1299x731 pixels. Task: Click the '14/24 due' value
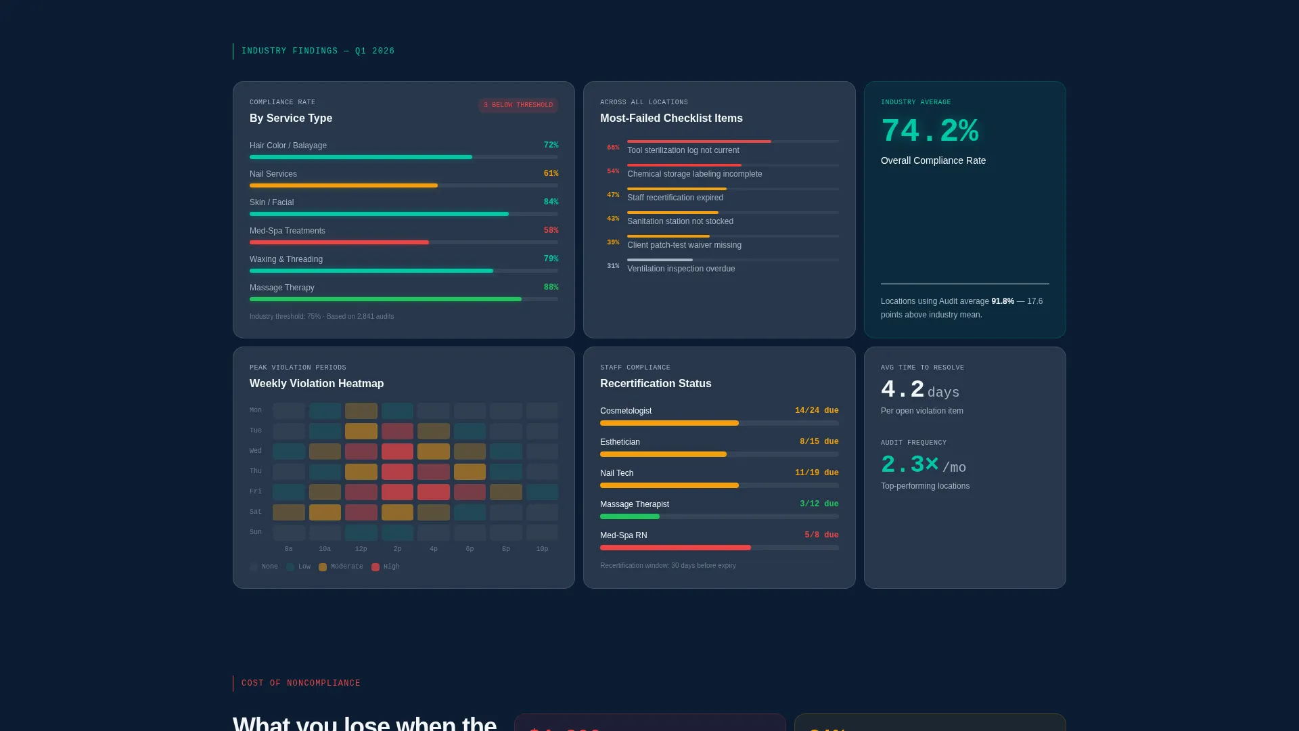click(817, 411)
